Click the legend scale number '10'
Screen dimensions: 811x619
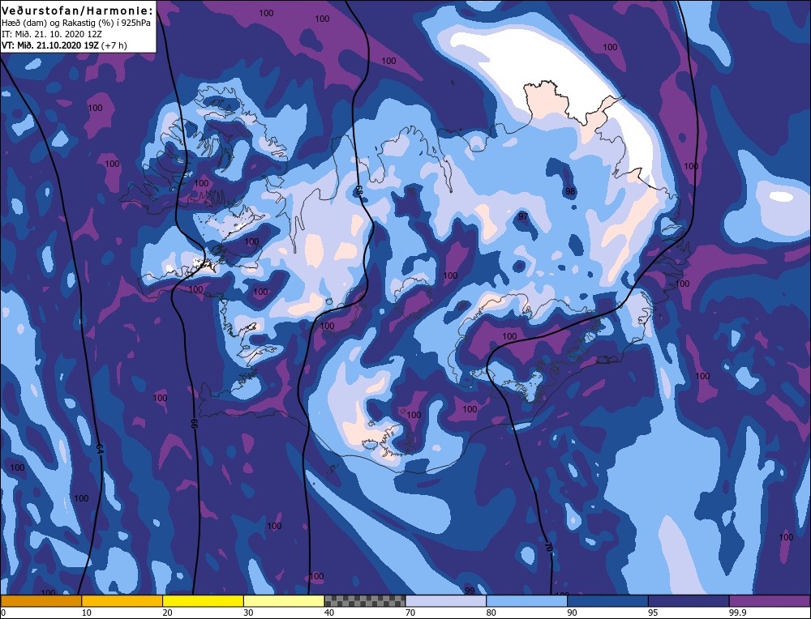[86, 613]
